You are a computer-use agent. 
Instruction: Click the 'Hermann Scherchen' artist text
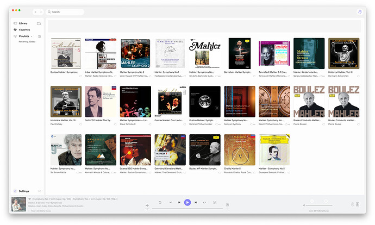pos(338,76)
